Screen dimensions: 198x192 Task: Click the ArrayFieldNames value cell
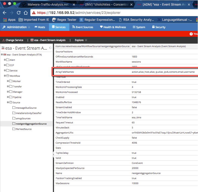click(163, 72)
